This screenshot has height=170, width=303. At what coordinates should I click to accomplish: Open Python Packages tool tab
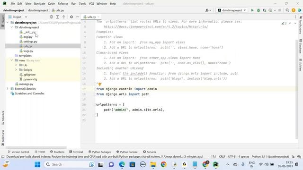pyautogui.click(x=99, y=152)
